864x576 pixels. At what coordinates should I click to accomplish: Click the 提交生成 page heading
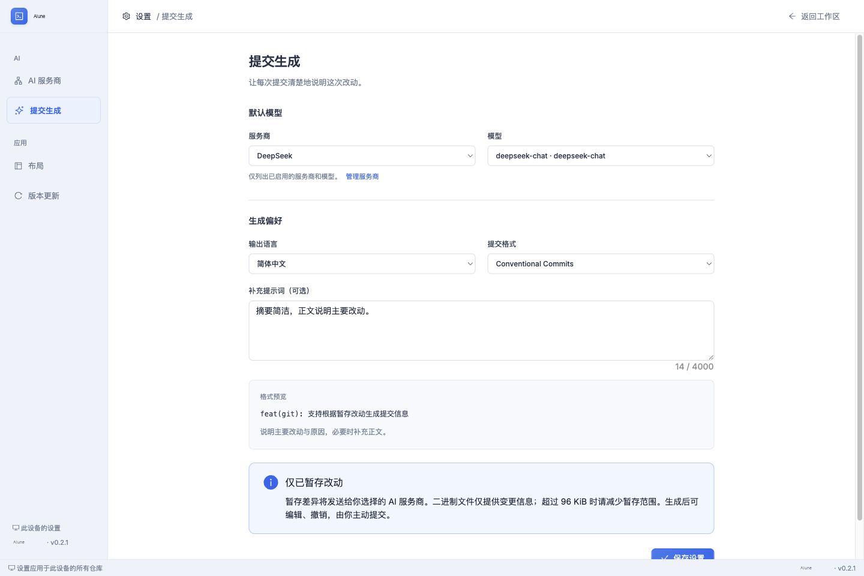[x=274, y=61]
